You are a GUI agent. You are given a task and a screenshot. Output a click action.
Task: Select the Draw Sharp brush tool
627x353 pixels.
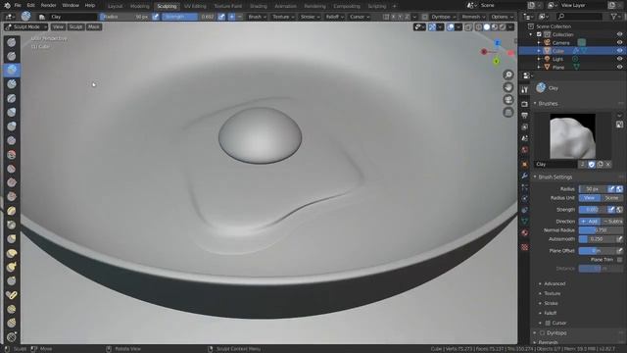(12, 56)
